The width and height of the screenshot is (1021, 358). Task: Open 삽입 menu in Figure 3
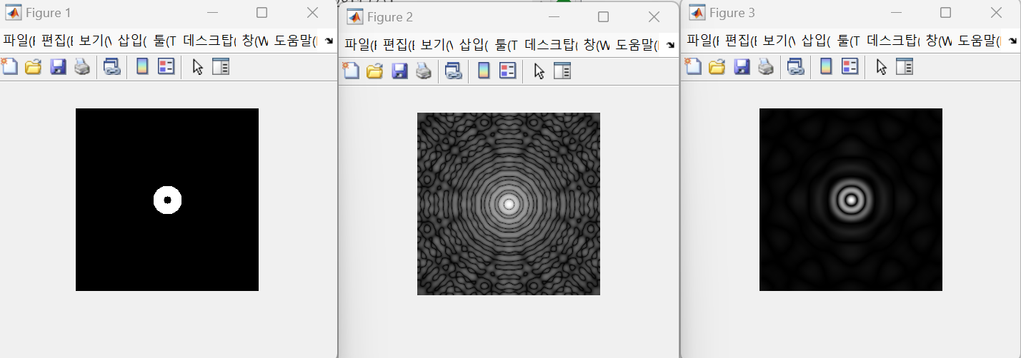click(817, 41)
